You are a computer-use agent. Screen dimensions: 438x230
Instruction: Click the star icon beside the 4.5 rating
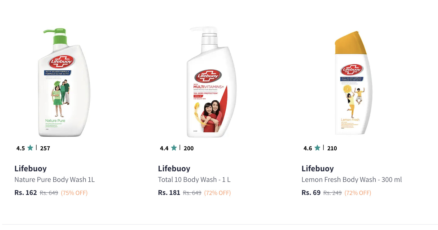[30, 148]
